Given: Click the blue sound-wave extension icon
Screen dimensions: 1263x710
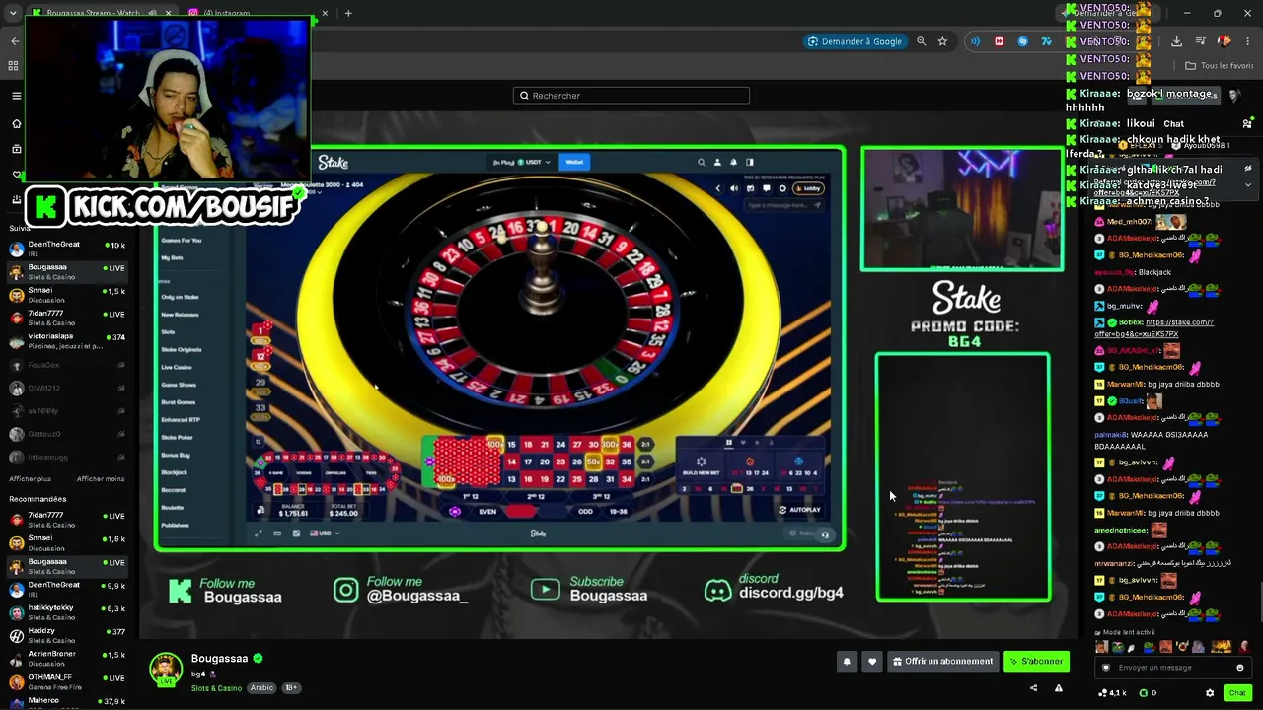Looking at the screenshot, I should [x=975, y=41].
